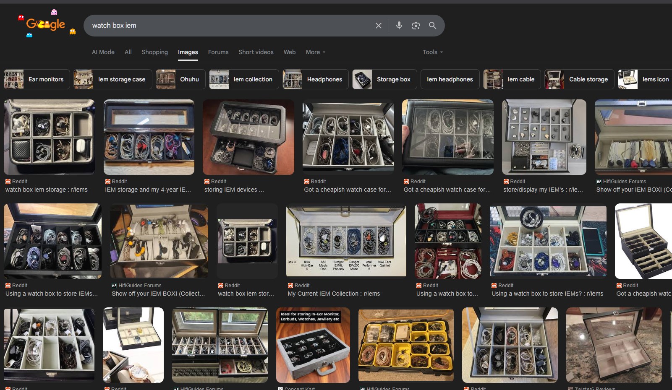Open the All results tab
This screenshot has height=390, width=672.
pyautogui.click(x=128, y=52)
